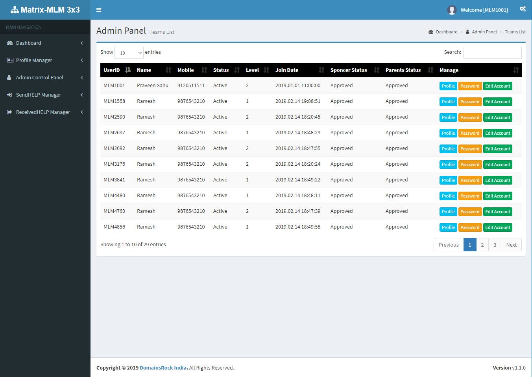
Task: Open the Show entries count dropdown
Action: 129,53
